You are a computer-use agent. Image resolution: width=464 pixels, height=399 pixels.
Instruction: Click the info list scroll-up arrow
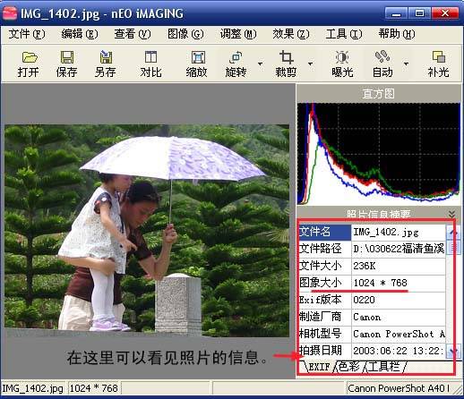[453, 232]
